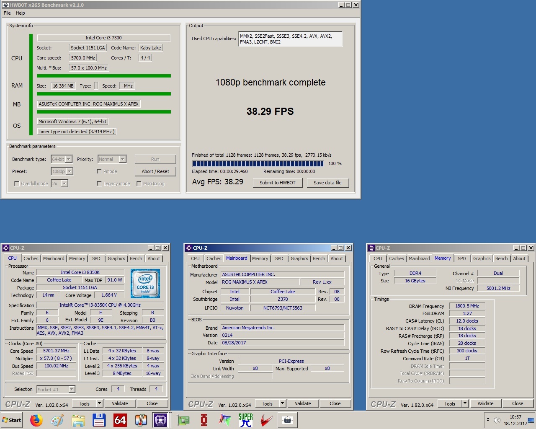Switch to Bench tab in left CPU-Z window
The height and width of the screenshot is (429, 536).
tap(136, 258)
